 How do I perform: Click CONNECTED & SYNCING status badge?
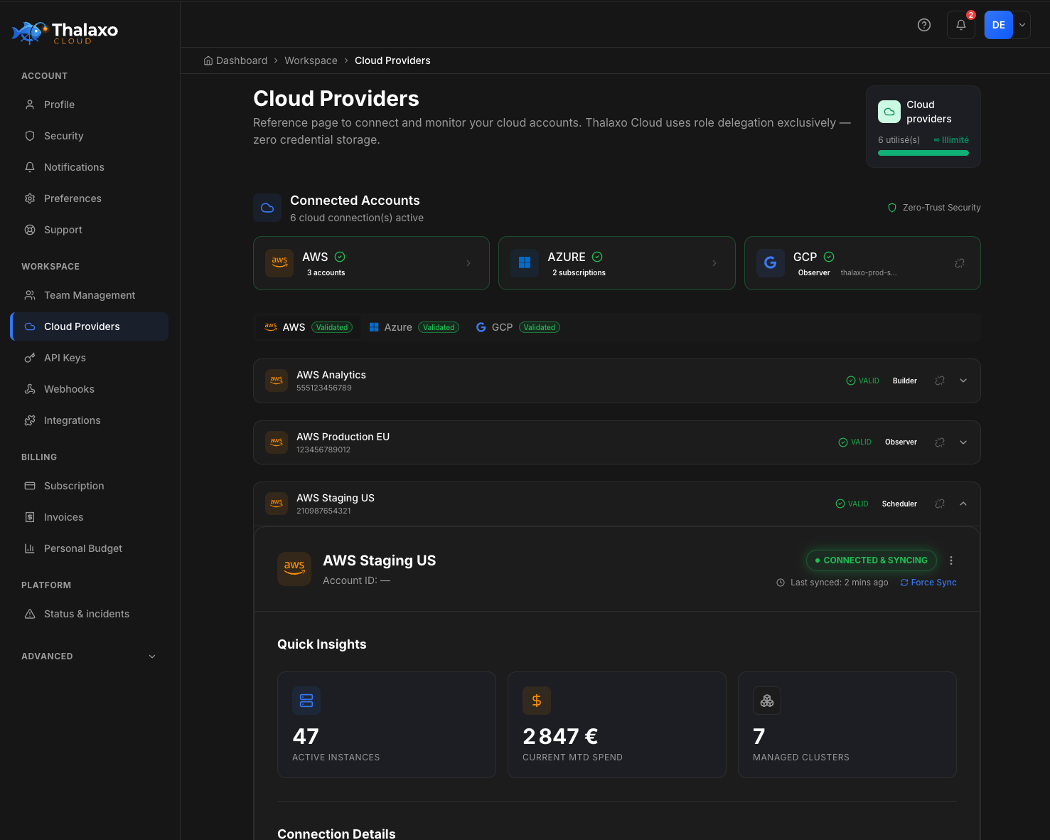tap(872, 560)
